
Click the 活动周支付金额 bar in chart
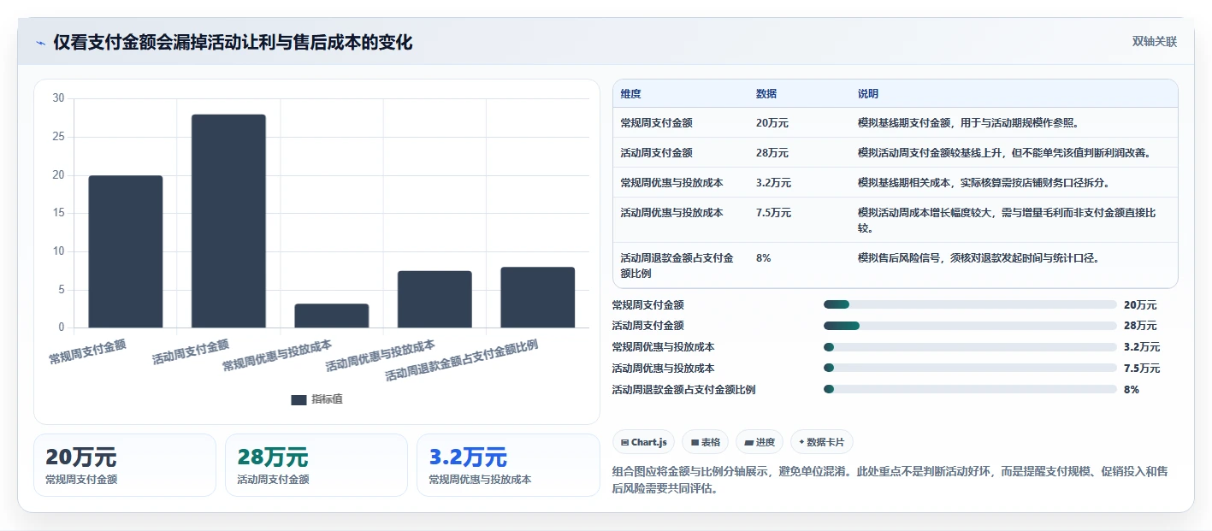click(228, 221)
